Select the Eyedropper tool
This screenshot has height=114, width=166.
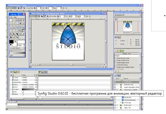tap(24, 34)
